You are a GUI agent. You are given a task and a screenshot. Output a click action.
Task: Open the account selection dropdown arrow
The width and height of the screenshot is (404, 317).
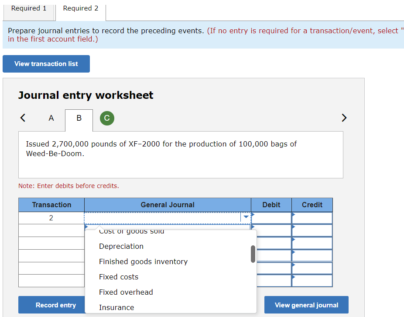click(246, 217)
